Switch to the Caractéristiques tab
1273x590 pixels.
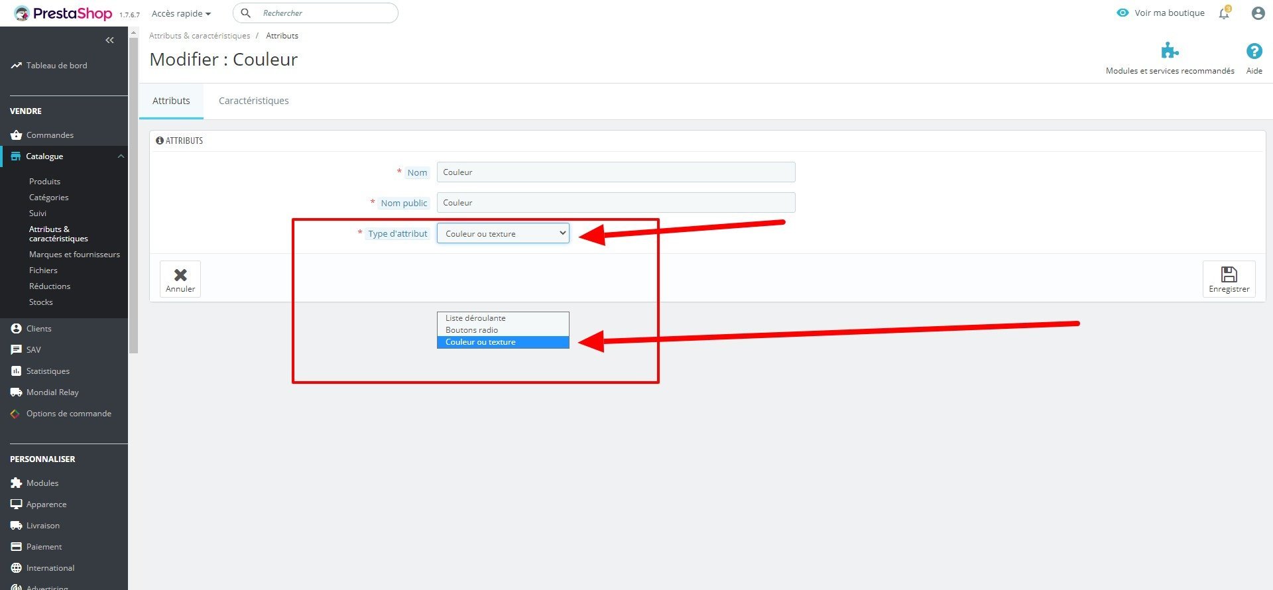click(253, 101)
